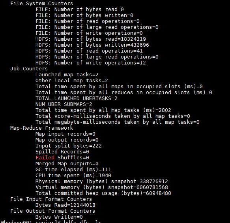The height and width of the screenshot is (223, 230).
Task: Click the 'hdfs dfs -ls' command prompt line
Action: 50,221
